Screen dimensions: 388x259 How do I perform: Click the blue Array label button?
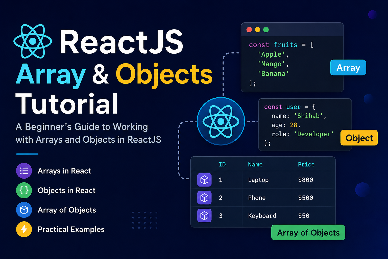(x=348, y=68)
